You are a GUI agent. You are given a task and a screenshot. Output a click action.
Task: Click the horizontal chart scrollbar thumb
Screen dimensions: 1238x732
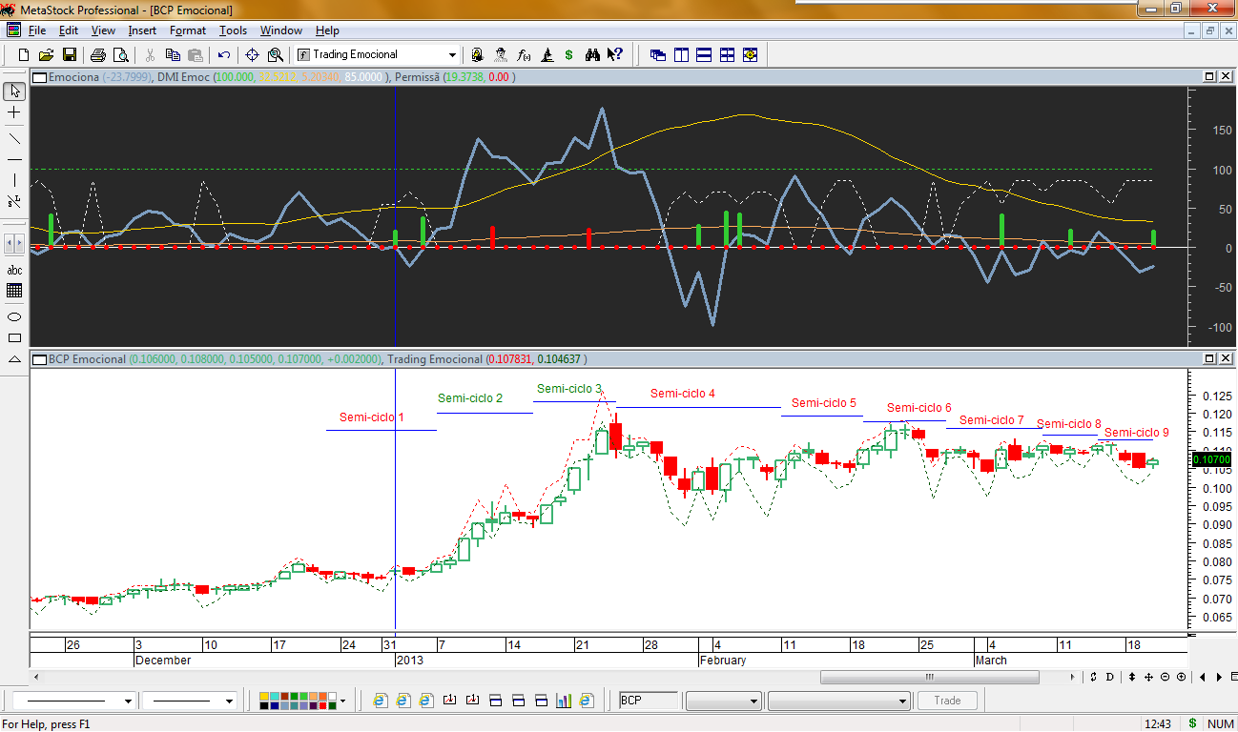pyautogui.click(x=928, y=677)
